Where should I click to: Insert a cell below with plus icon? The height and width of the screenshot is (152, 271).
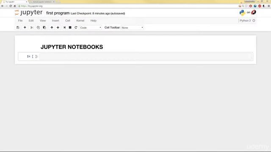(25, 27)
